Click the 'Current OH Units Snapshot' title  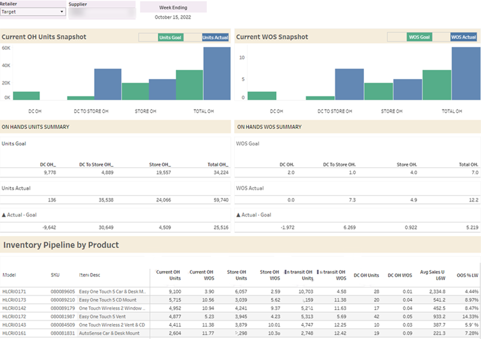point(44,37)
